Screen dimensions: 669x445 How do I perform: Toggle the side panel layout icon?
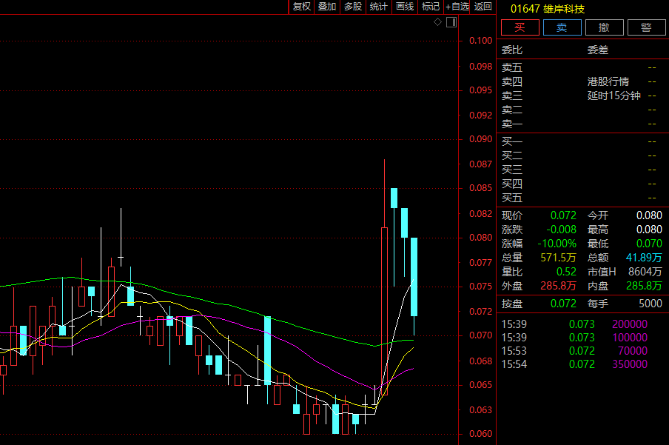click(451, 22)
